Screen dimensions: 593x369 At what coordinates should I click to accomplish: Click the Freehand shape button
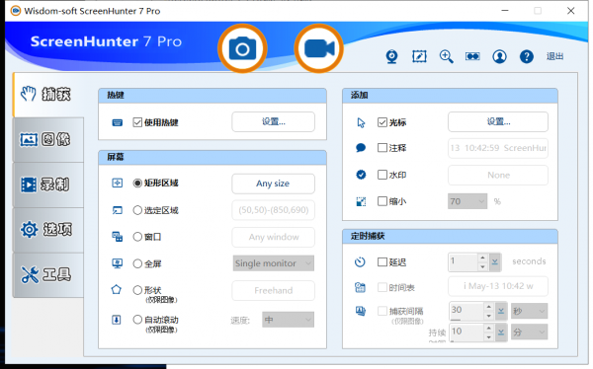273,290
